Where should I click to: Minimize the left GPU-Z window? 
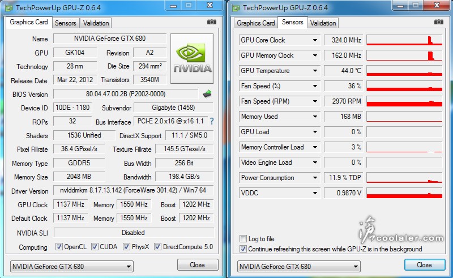point(173,6)
